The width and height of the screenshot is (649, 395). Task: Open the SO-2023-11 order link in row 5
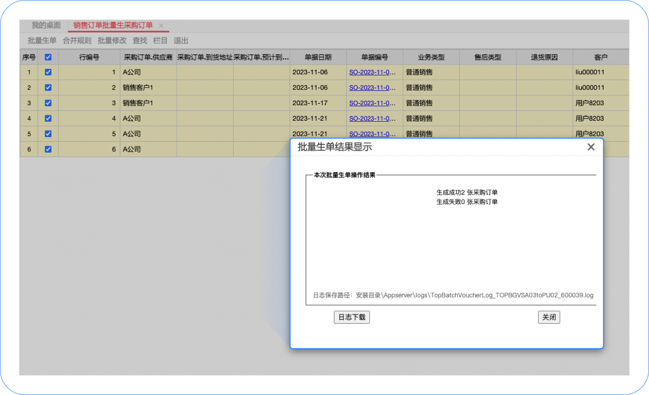click(x=372, y=134)
